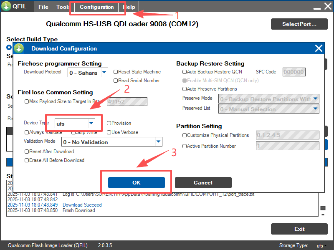Open the Help menu
334x250 pixels.
[129, 7]
